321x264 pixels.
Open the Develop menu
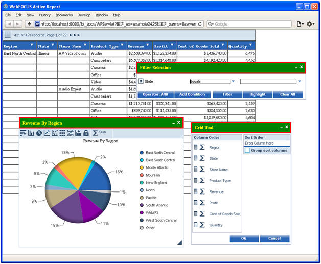tap(84, 15)
